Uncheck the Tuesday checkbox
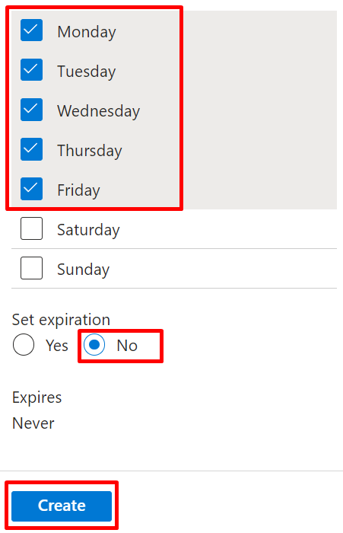The image size is (343, 533). click(31, 70)
